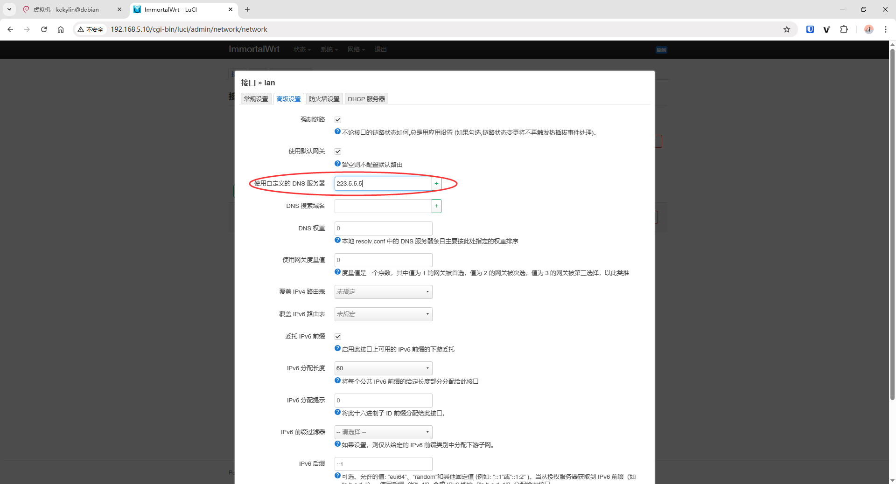This screenshot has width=896, height=484.
Task: Switch to the DHCP 服务器 tab
Action: 367,98
